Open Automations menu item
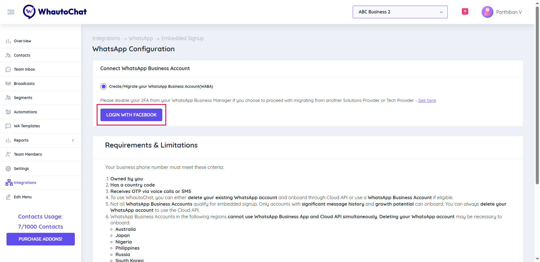Image resolution: width=540 pixels, height=262 pixels. tap(25, 112)
